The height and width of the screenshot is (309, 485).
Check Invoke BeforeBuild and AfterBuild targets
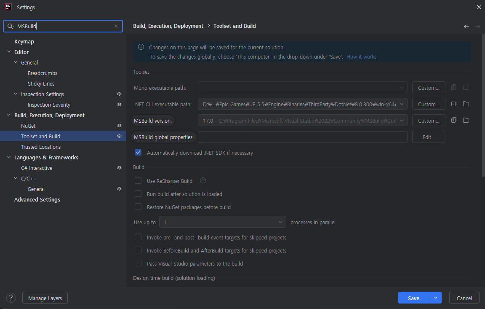pyautogui.click(x=138, y=250)
